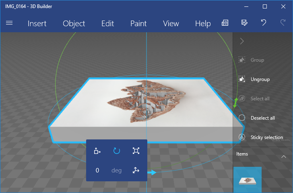Open the Object menu

pyautogui.click(x=74, y=23)
